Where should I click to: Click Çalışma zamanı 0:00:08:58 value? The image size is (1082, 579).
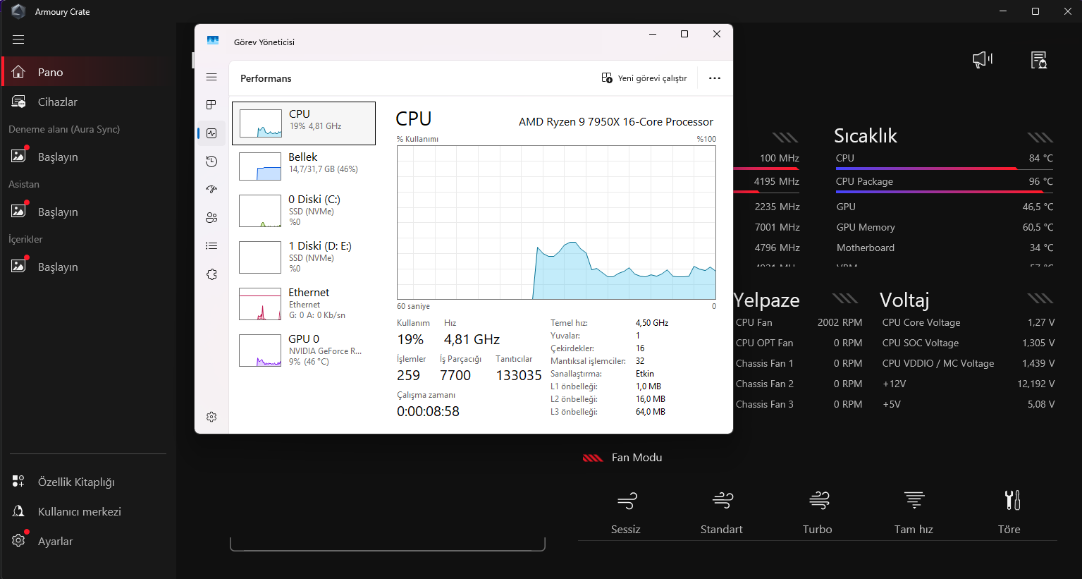(428, 411)
